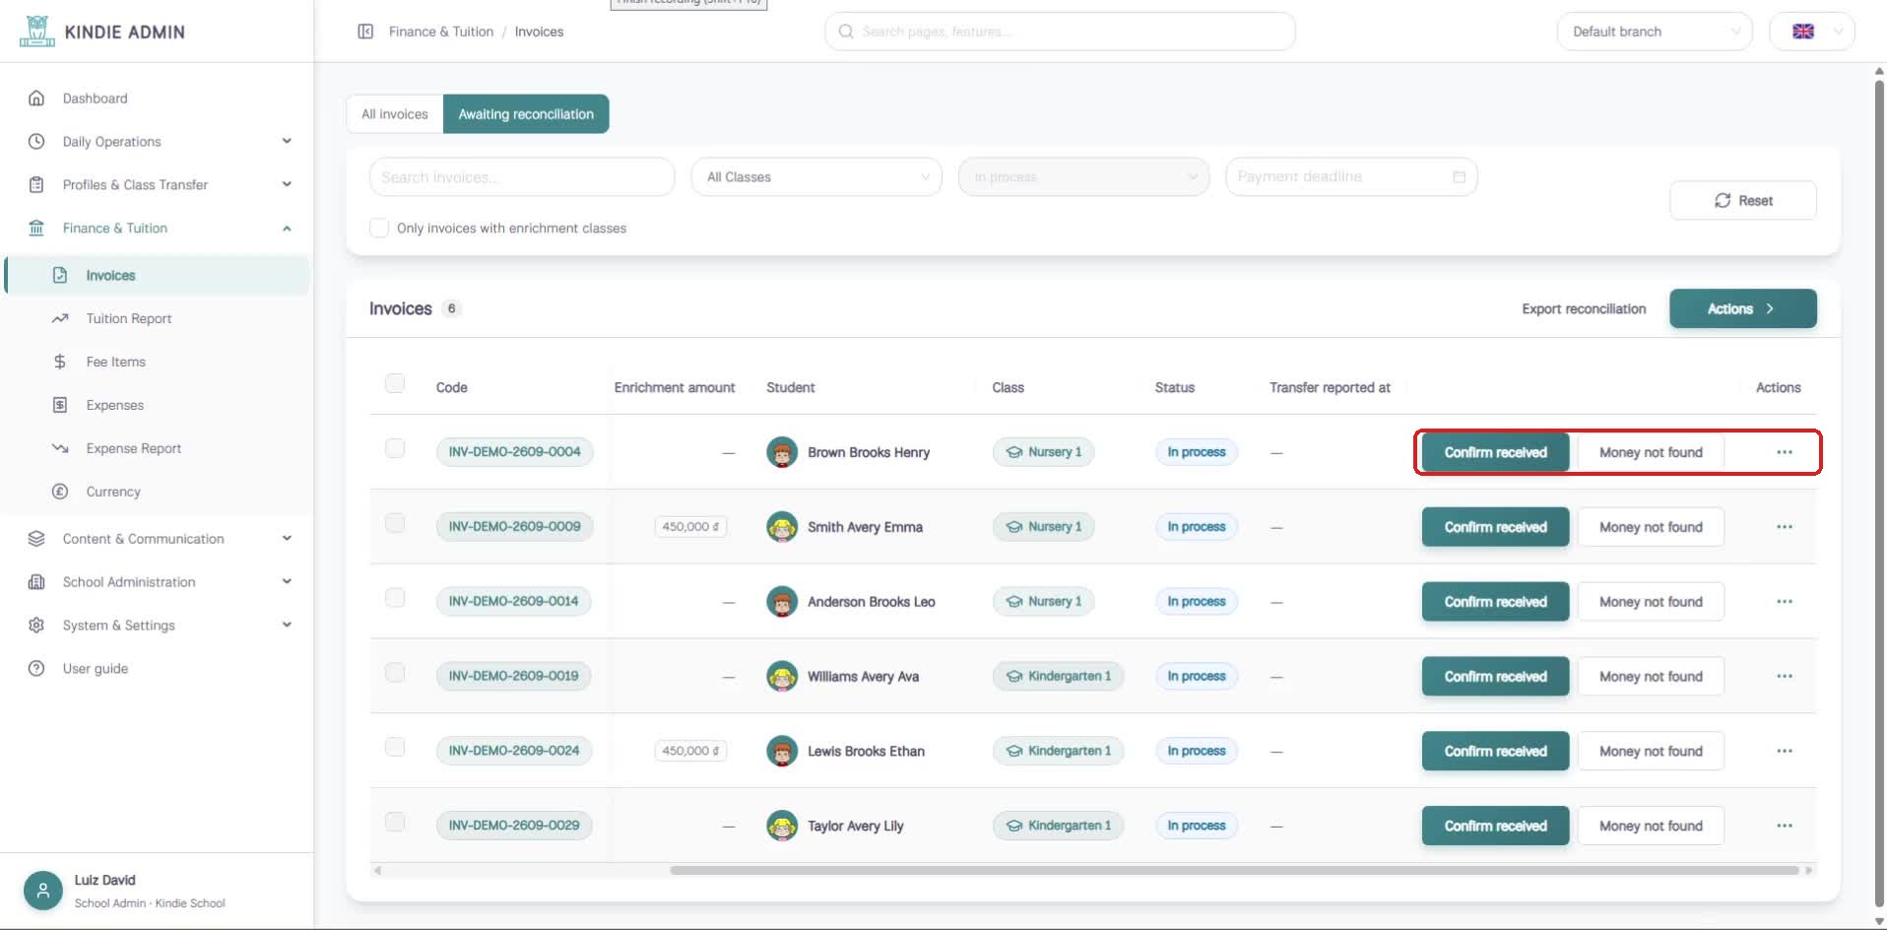
Task: Click the Expenses receipt icon
Action: (x=60, y=405)
